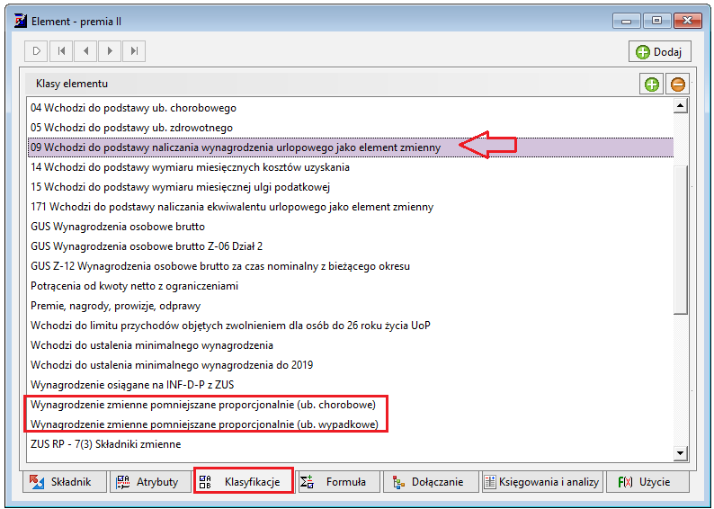714x509 pixels.
Task: Minimize the Element - premia II window
Action: pos(626,21)
